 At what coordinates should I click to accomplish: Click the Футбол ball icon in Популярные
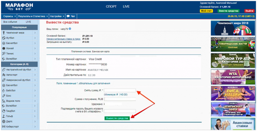[x=4, y=38]
